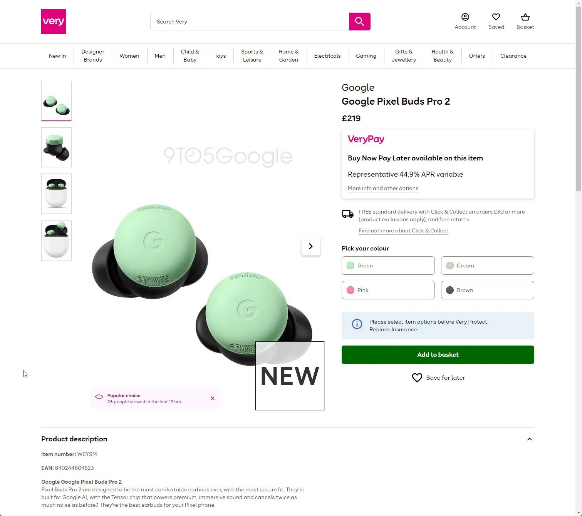
Task: Open More info and other options link
Action: (x=383, y=188)
